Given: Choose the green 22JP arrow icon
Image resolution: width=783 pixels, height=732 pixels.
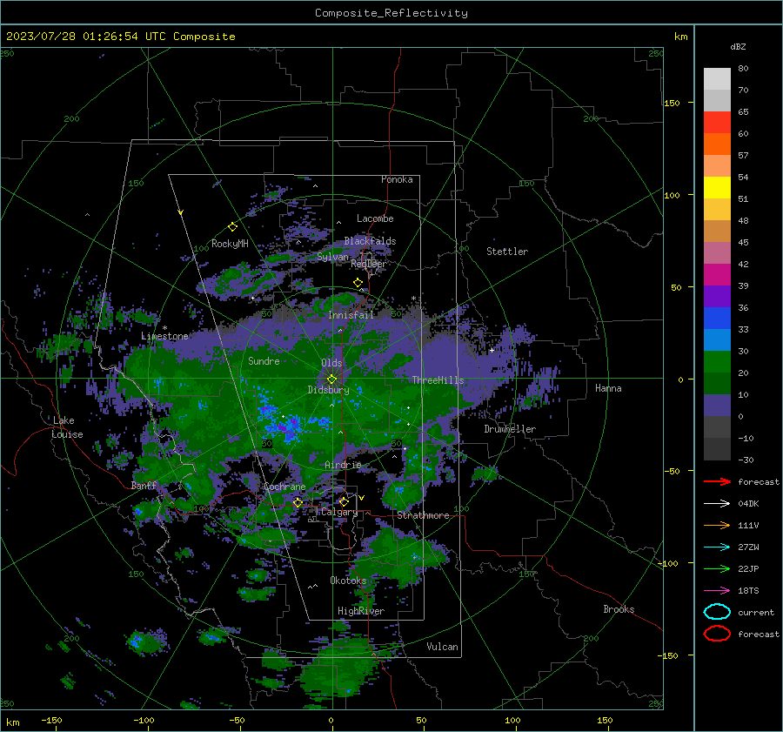Looking at the screenshot, I should 717,568.
